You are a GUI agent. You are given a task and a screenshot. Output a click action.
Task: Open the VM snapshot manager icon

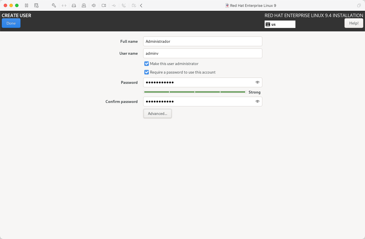tap(36, 5)
